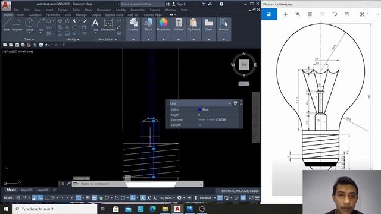This screenshot has width=381, height=214.
Task: Click Save in the Quick Access toolbar
Action: (x=17, y=45)
